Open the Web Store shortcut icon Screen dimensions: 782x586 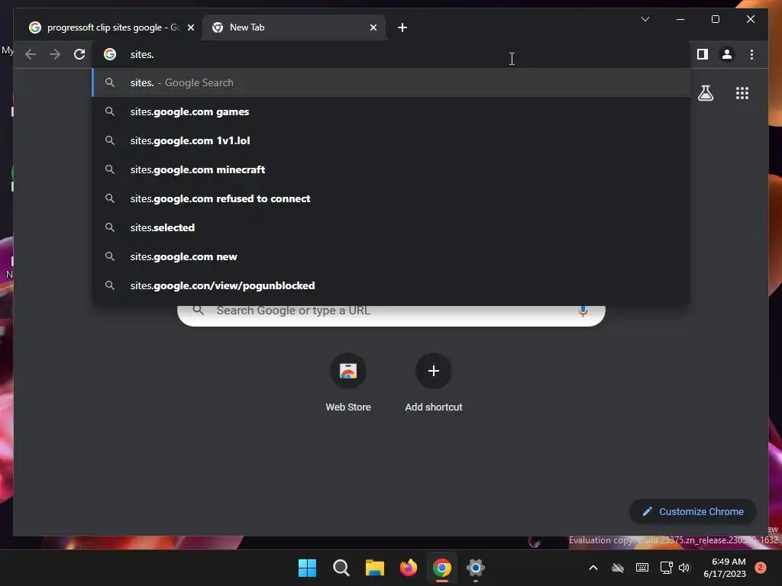348,371
